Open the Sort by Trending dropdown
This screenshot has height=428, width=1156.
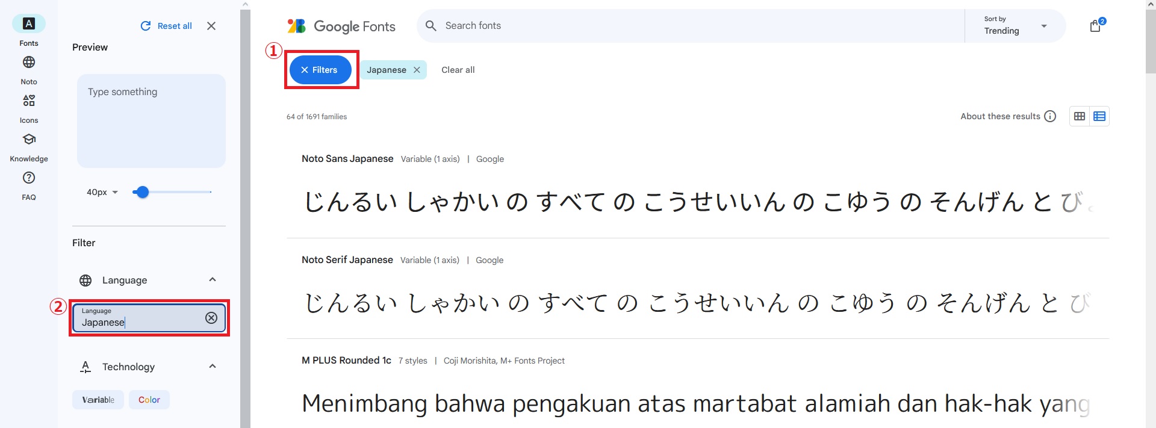(1015, 26)
